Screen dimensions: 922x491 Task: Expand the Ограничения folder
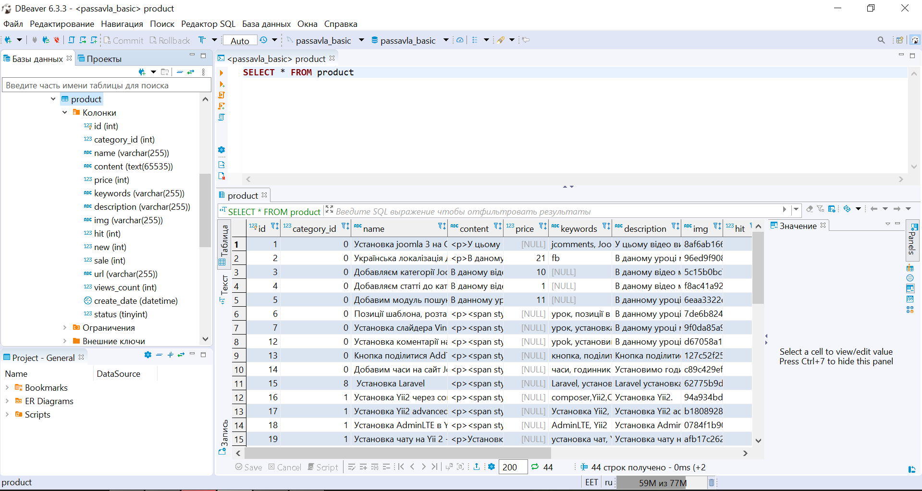(x=65, y=327)
